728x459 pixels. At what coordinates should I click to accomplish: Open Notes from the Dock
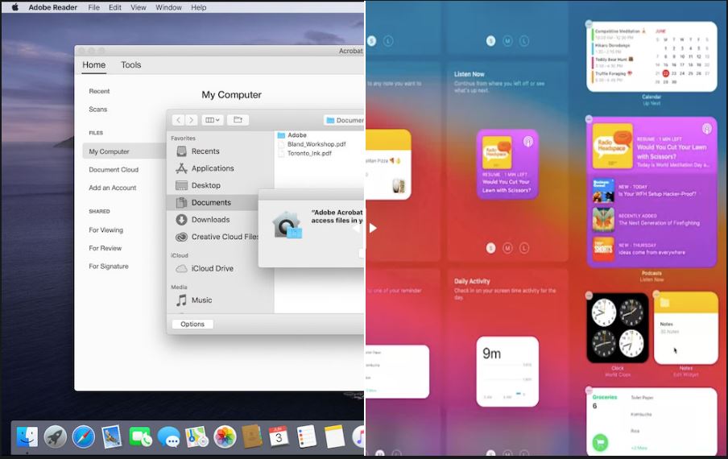(335, 436)
